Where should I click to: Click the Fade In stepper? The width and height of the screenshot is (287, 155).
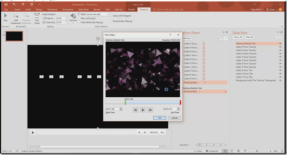click(66, 18)
